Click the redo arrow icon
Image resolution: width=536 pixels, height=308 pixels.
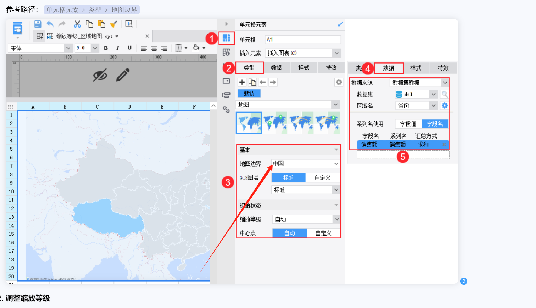[62, 24]
